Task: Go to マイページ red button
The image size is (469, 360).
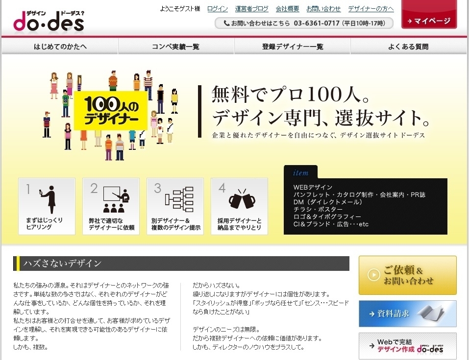Action: coord(429,15)
